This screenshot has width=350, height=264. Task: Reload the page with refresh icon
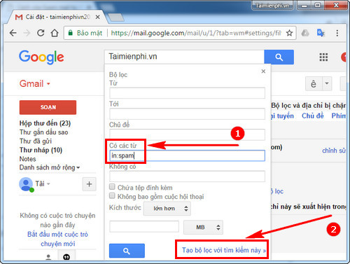pos(41,33)
